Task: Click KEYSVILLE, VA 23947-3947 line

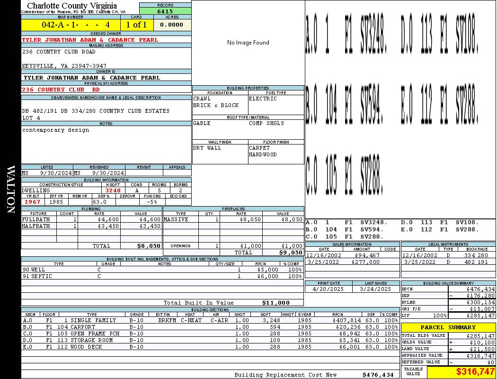Action: (x=64, y=66)
